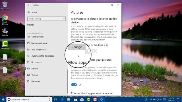The width and height of the screenshot is (182, 102).
Task: Select the aa.txt desktop file
Action: pos(5,58)
